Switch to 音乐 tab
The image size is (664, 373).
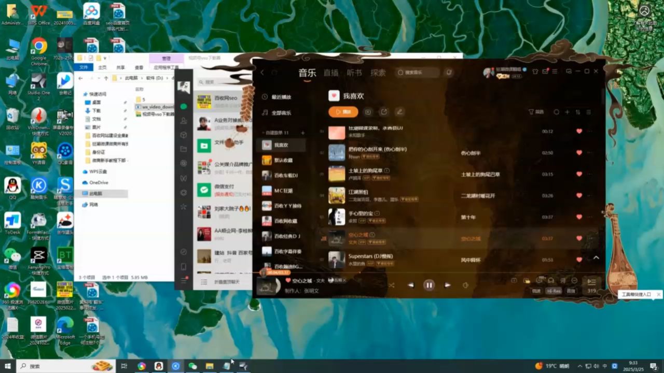(307, 73)
